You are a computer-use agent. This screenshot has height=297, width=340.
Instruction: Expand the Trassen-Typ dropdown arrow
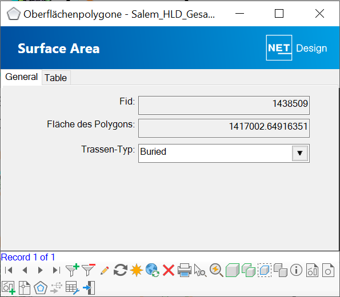click(300, 153)
